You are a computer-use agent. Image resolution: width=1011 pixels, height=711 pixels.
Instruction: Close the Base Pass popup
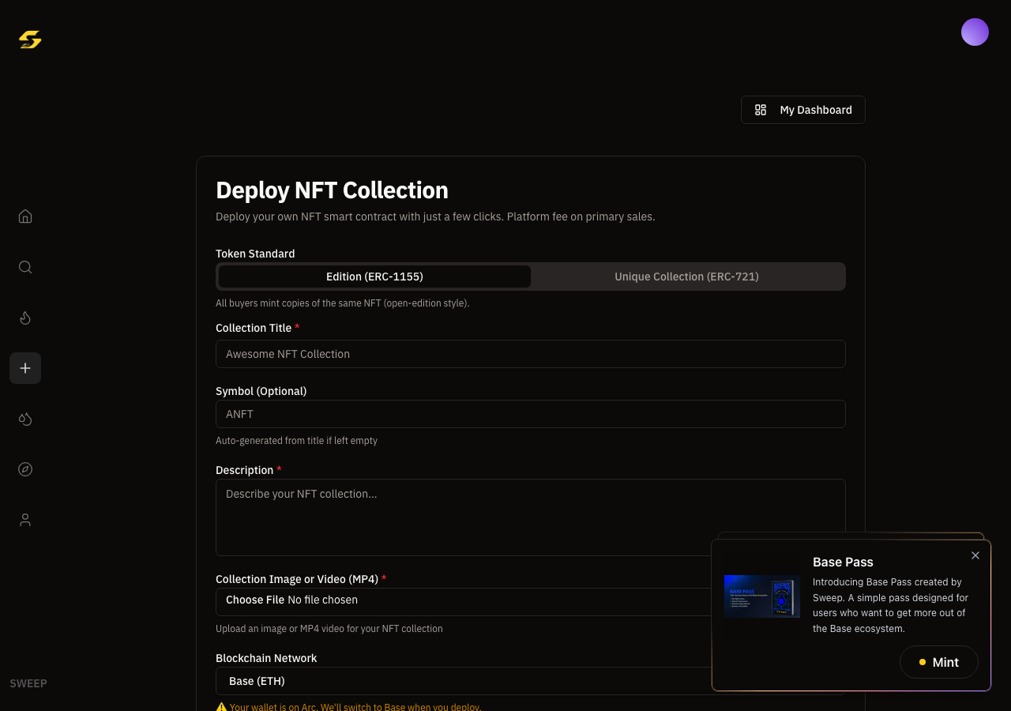pos(975,555)
